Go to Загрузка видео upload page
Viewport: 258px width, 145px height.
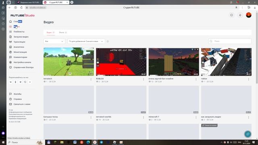[x=19, y=37]
